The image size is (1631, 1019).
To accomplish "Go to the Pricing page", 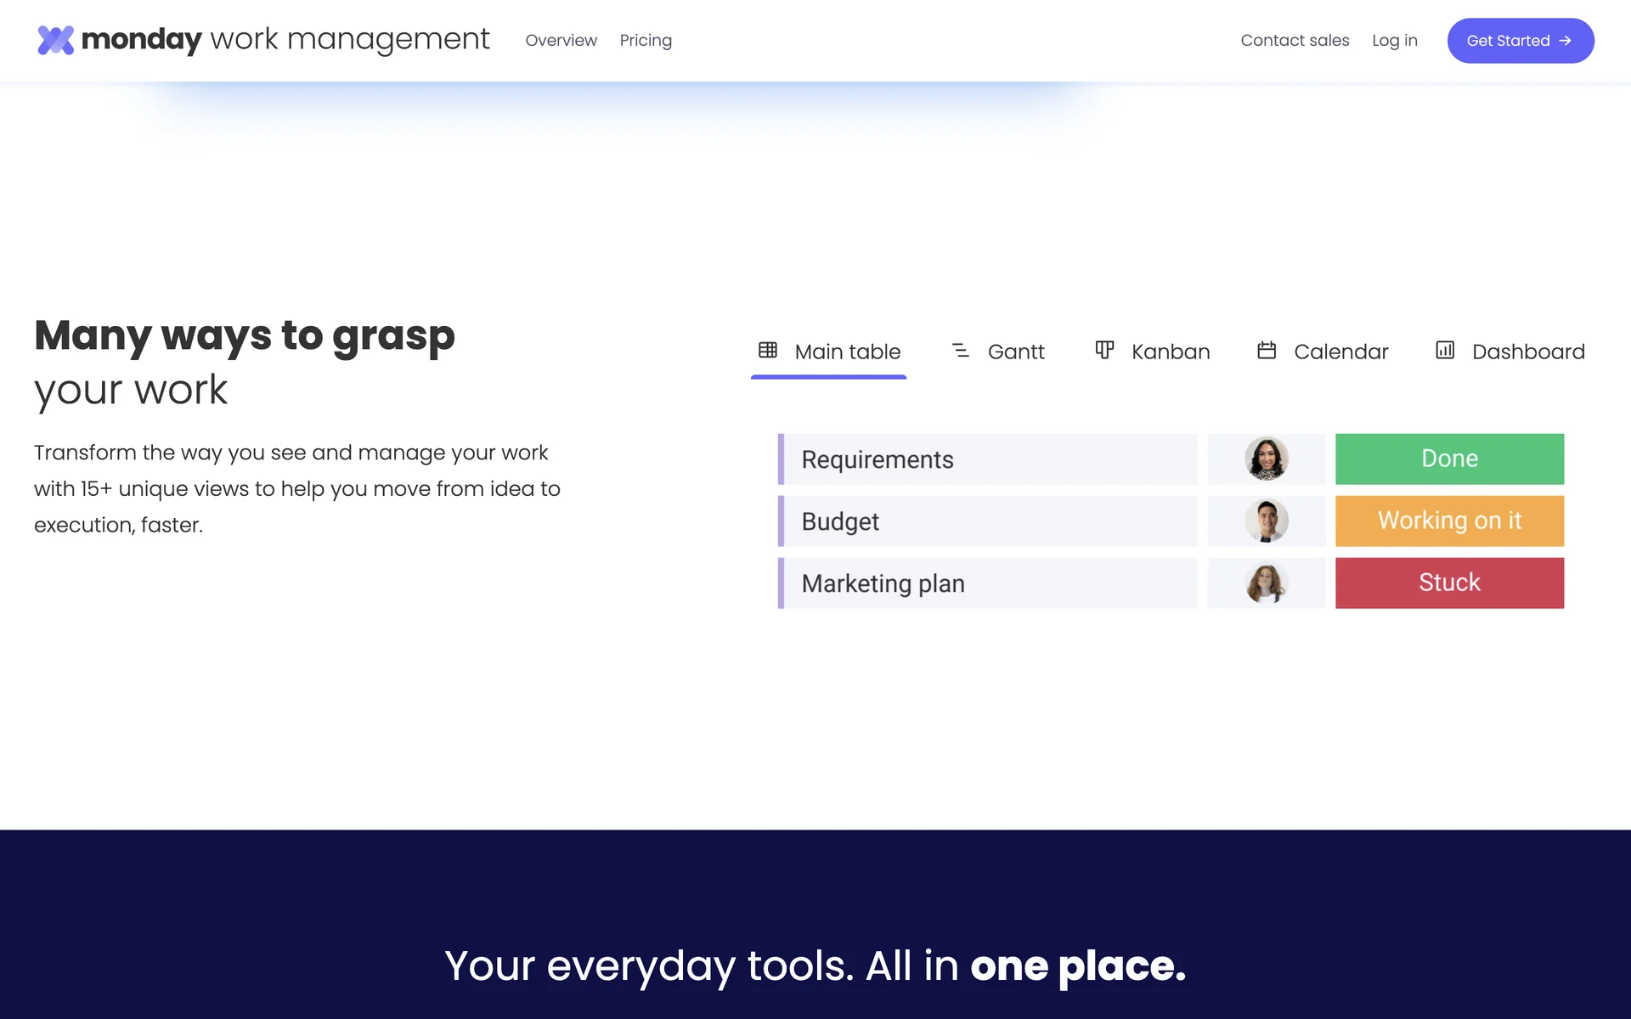I will (646, 41).
